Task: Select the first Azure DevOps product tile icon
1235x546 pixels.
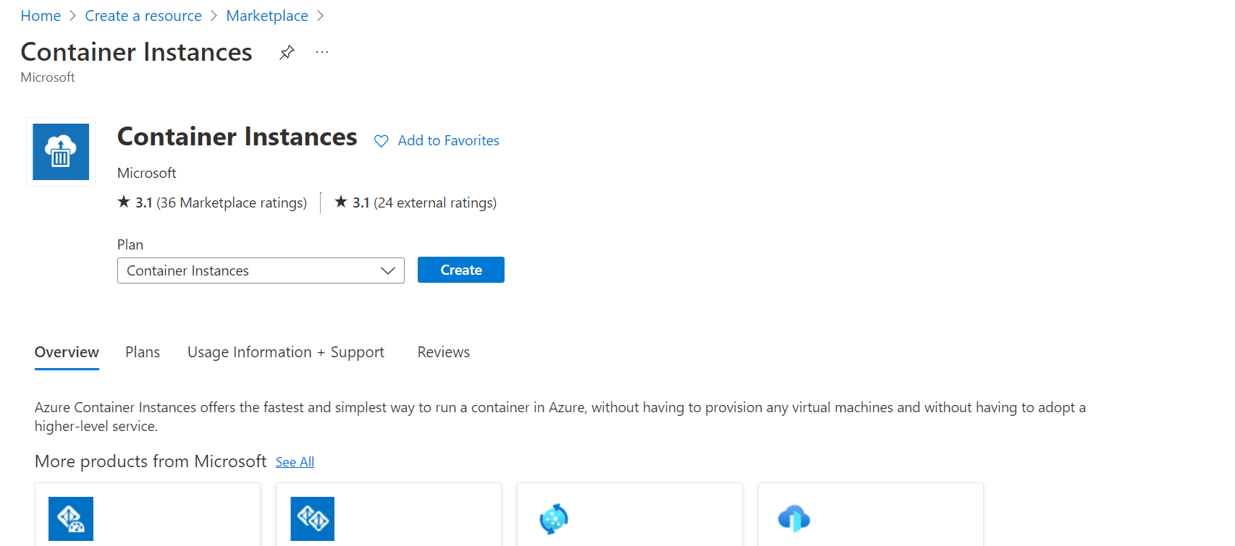Action: tap(70, 519)
